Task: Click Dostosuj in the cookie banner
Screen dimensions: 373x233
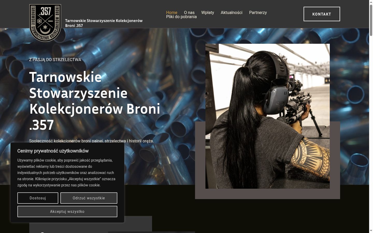Action: click(38, 198)
